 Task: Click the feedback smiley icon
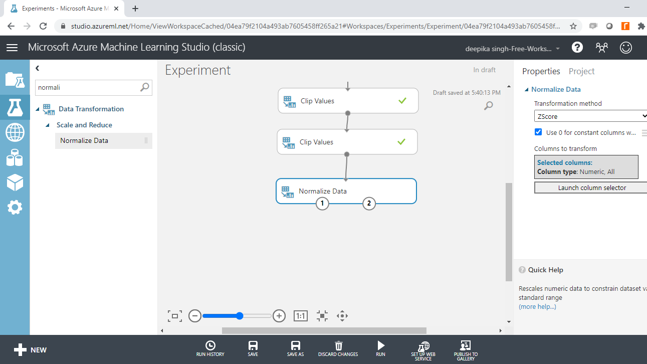[x=625, y=47]
